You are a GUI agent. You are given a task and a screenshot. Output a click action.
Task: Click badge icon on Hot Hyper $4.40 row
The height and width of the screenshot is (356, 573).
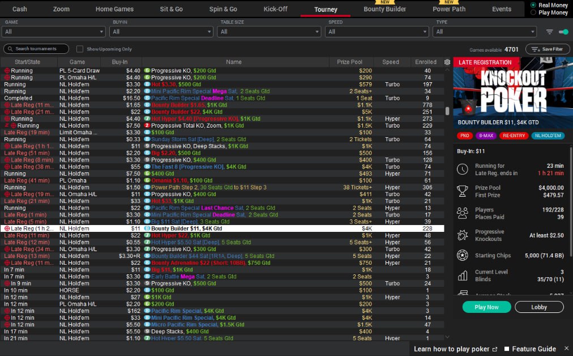[147, 118]
